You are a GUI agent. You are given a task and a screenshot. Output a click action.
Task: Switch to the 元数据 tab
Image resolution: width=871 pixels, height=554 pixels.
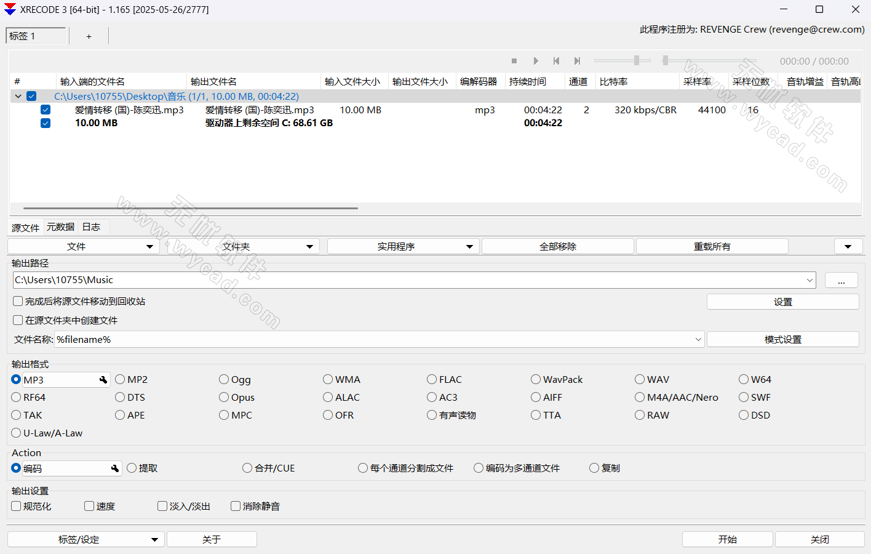click(60, 227)
